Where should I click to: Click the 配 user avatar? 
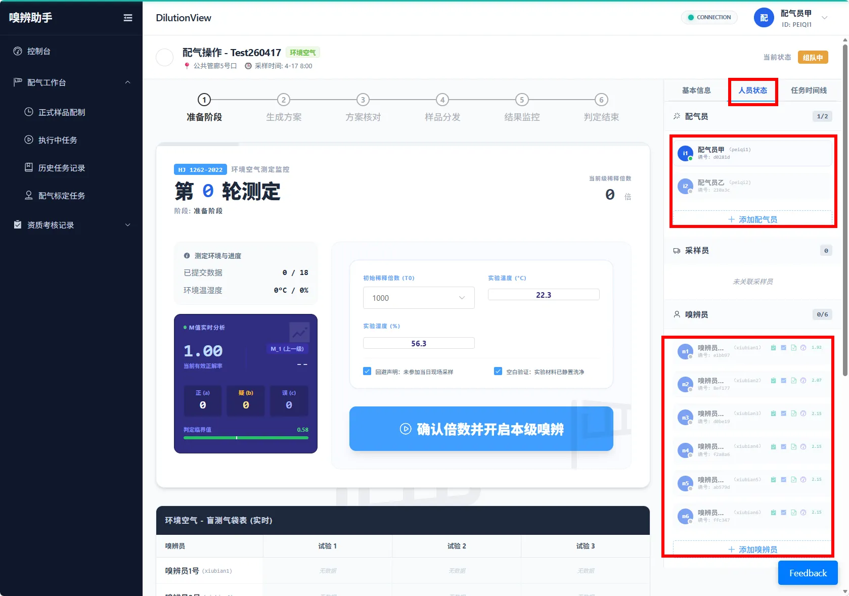[764, 18]
